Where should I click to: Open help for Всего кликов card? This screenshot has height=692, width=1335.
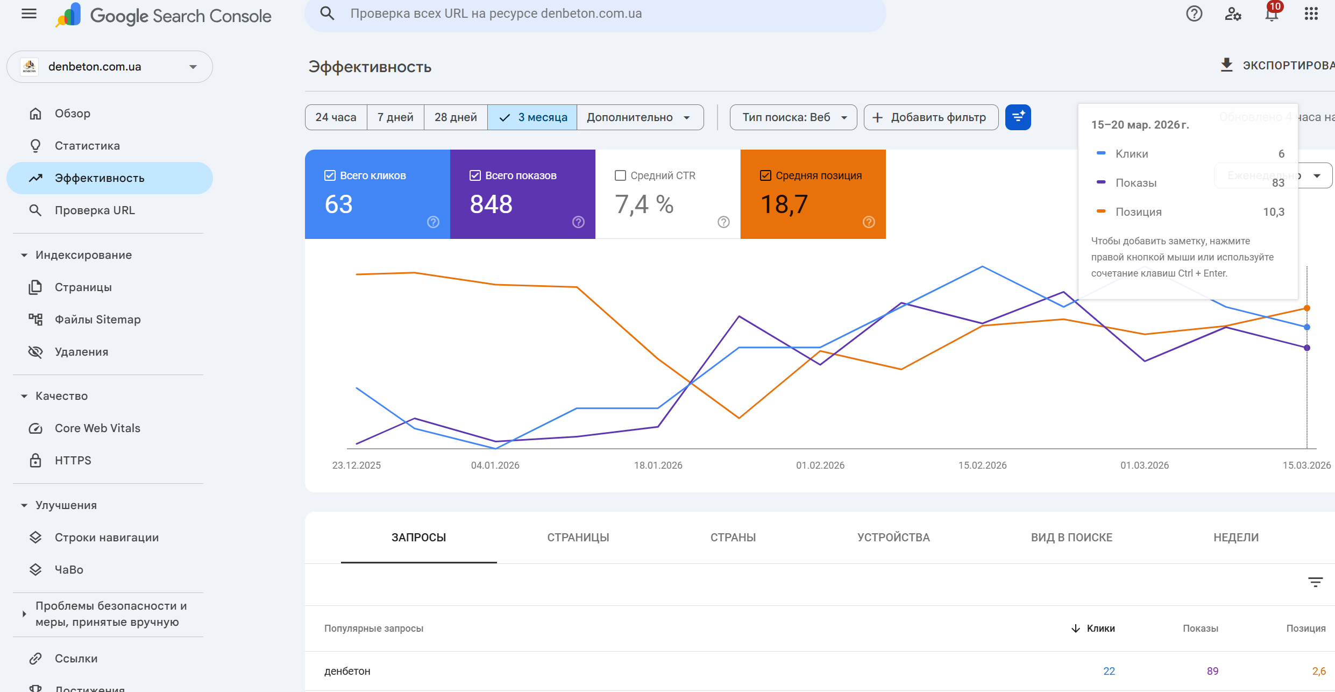coord(433,222)
